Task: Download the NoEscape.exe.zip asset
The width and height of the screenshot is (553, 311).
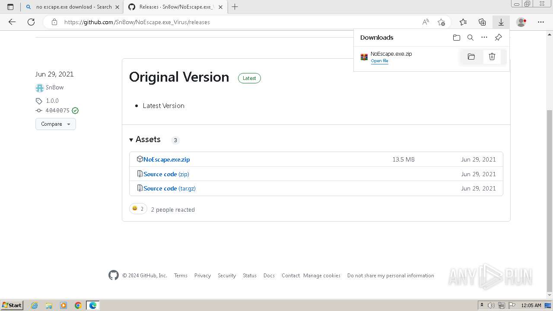Action: coord(166,159)
